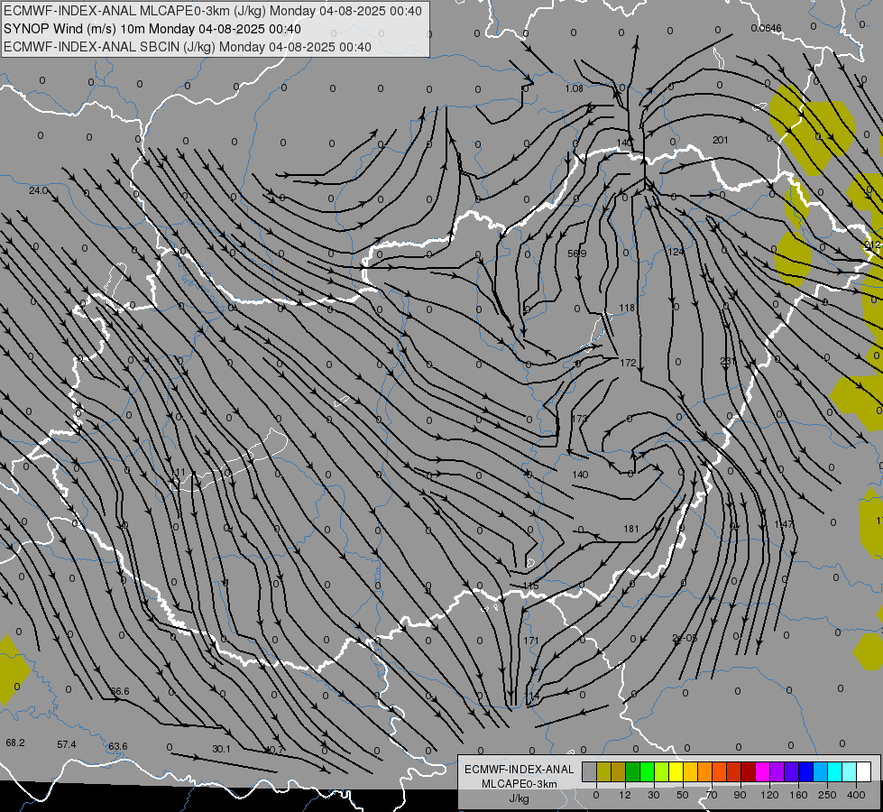
Task: Click the legend tick label 30
Action: [x=653, y=795]
